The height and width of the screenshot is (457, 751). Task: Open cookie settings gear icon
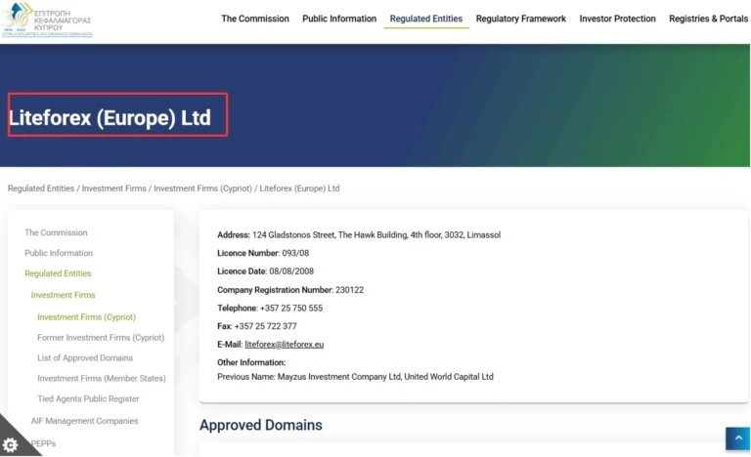pos(10,445)
